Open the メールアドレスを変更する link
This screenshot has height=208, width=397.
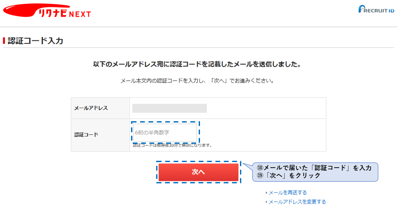coord(297,202)
